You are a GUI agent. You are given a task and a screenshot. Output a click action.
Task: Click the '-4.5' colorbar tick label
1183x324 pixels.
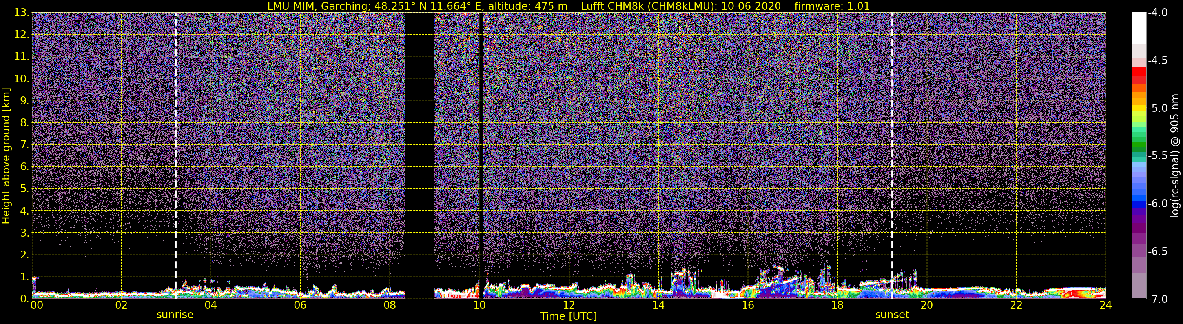pyautogui.click(x=1157, y=60)
